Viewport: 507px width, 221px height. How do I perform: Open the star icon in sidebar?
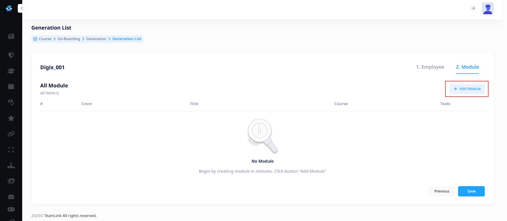coord(11,118)
